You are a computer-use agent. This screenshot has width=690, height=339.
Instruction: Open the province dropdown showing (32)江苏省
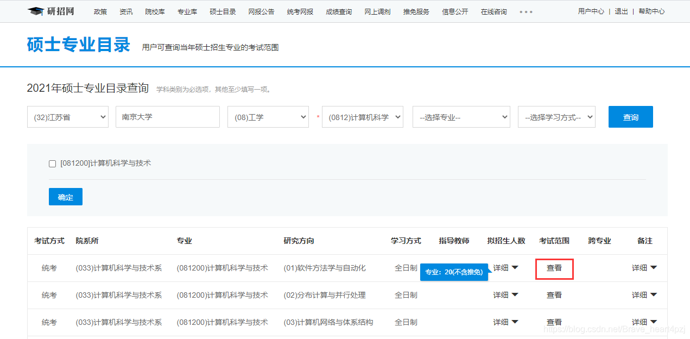click(68, 117)
